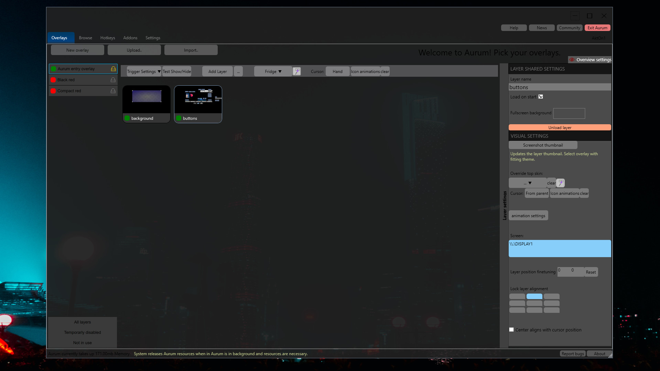This screenshot has height=371, width=660.
Task: Click the Screenshot thumbnail button
Action: click(x=543, y=145)
